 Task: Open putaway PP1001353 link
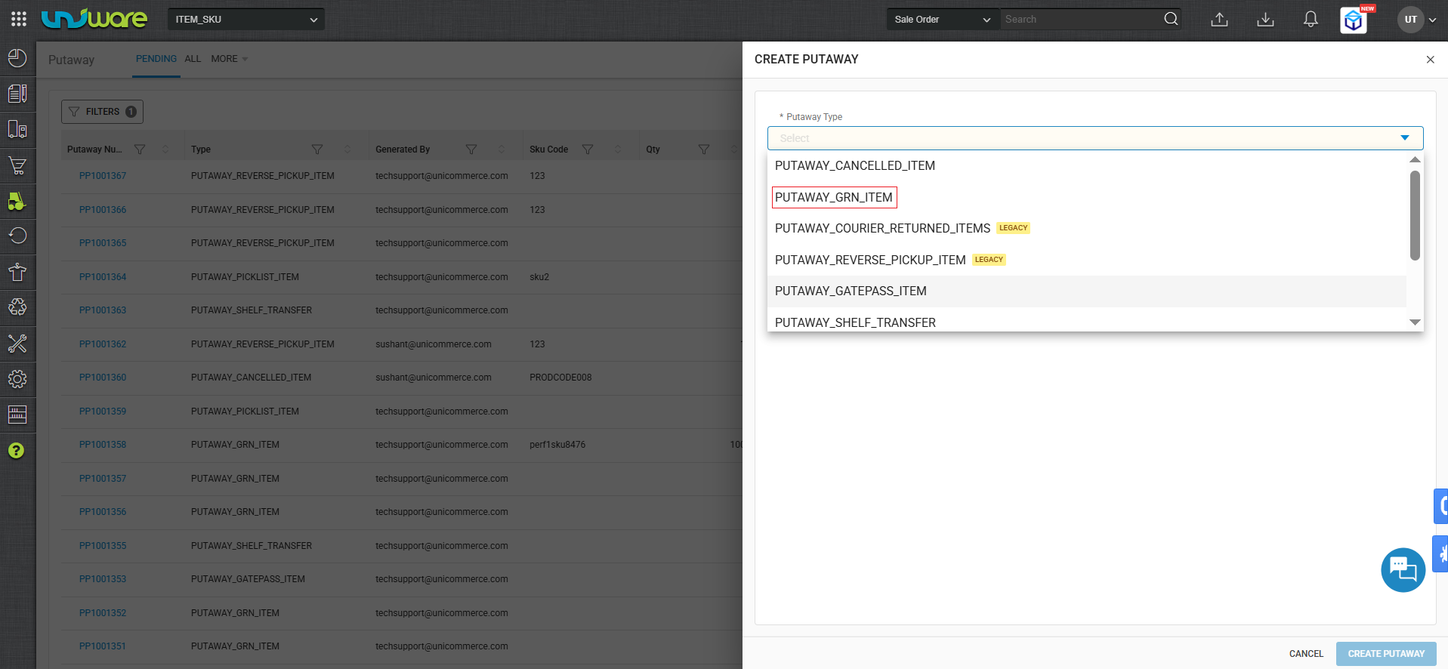click(x=103, y=579)
